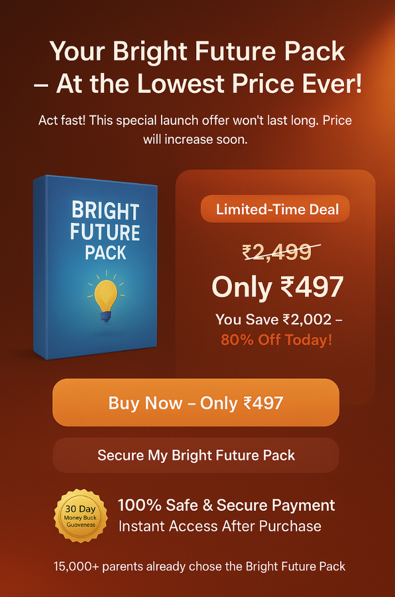The image size is (395, 597).
Task: Click the orange 80% Off Today! text
Action: (277, 339)
